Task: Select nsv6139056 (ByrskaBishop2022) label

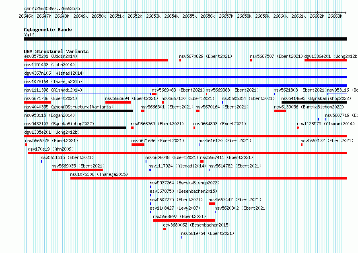Action: 309,107
